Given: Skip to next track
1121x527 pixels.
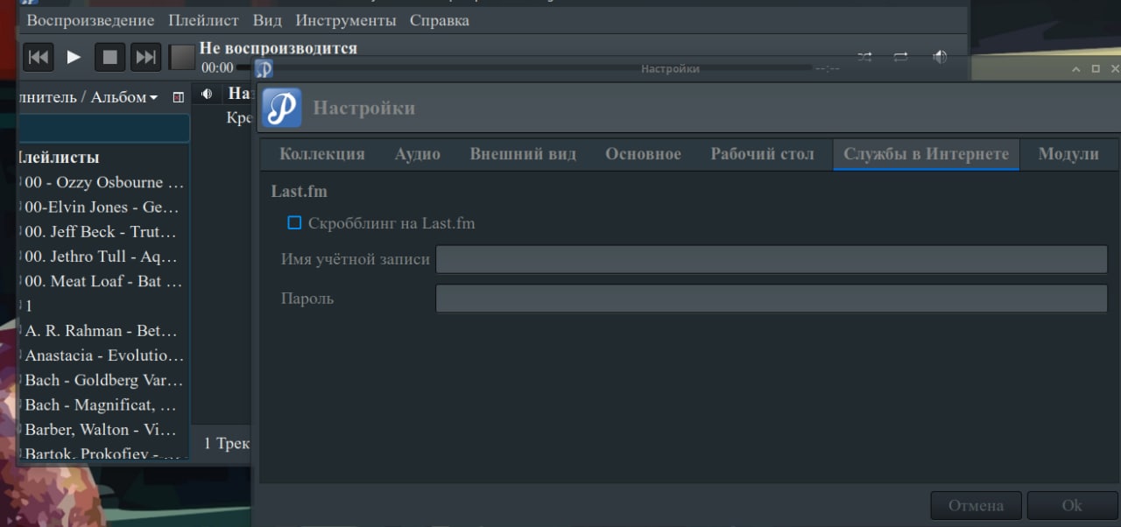Looking at the screenshot, I should pyautogui.click(x=145, y=57).
